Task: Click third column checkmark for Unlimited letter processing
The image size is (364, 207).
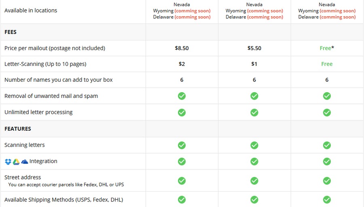Action: [327, 112]
